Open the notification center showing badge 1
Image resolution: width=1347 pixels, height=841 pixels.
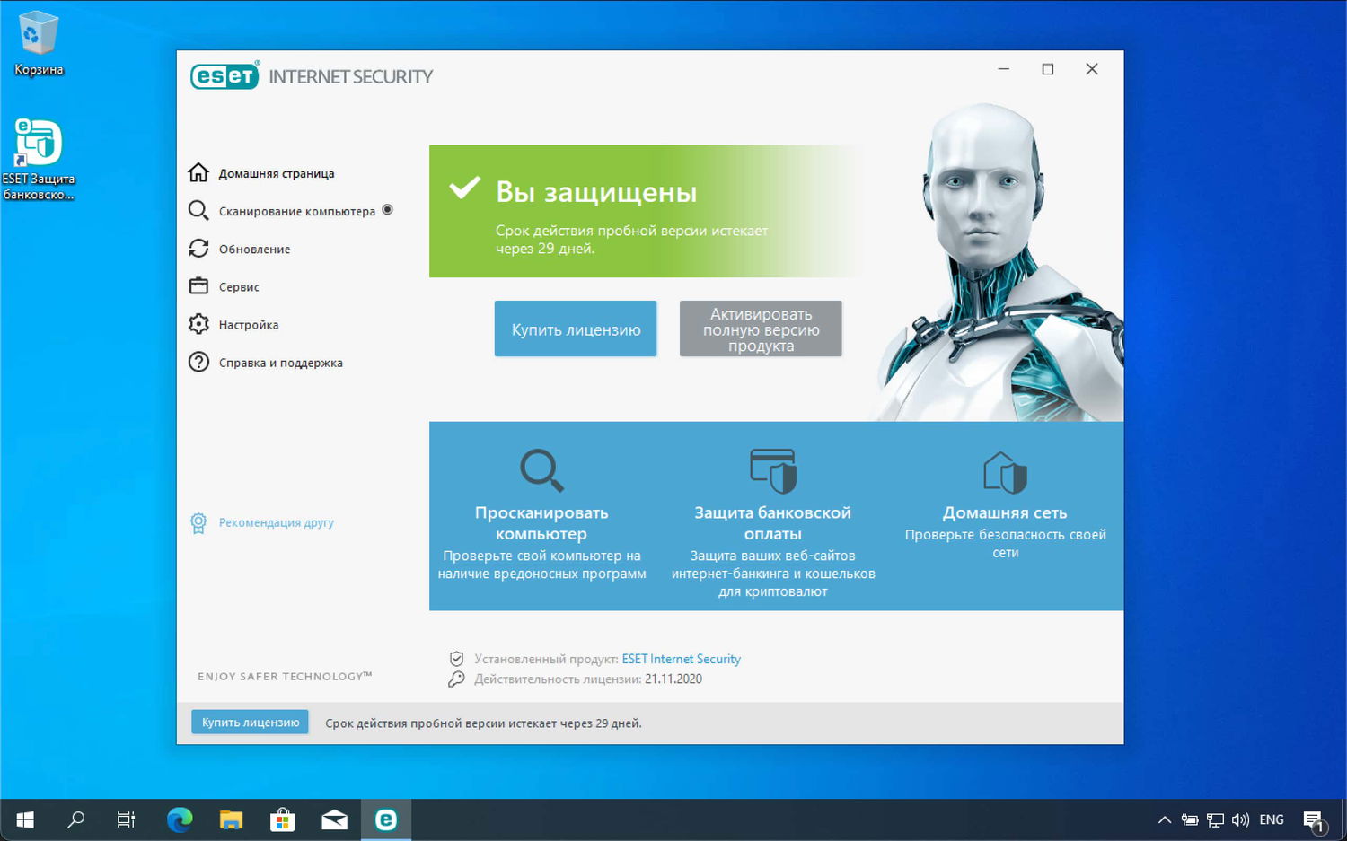[1314, 819]
